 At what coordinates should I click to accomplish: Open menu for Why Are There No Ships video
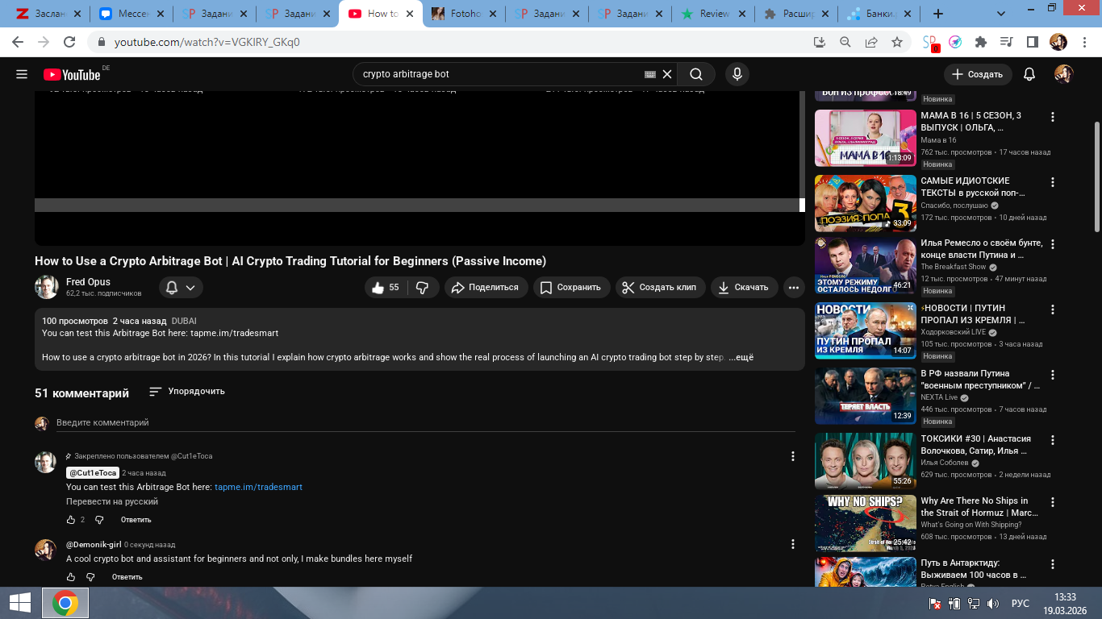1052,502
